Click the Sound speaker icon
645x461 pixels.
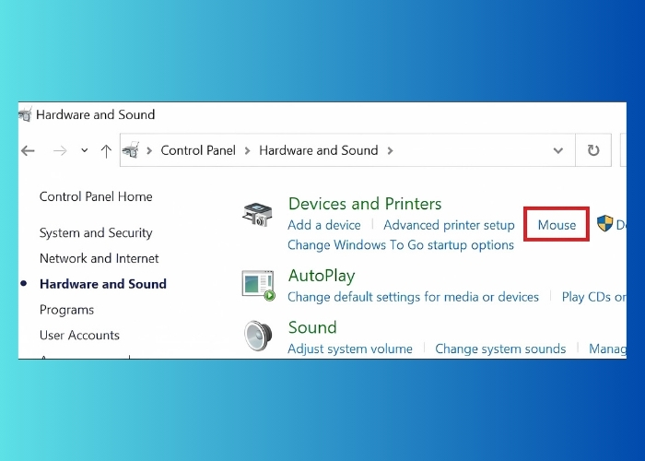(258, 336)
